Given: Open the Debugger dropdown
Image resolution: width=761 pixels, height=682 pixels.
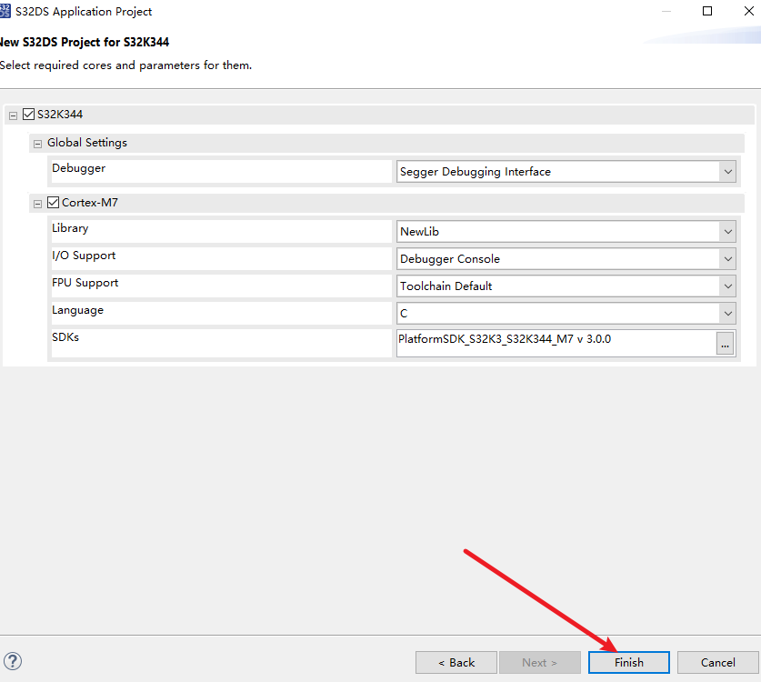Looking at the screenshot, I should coord(566,172).
